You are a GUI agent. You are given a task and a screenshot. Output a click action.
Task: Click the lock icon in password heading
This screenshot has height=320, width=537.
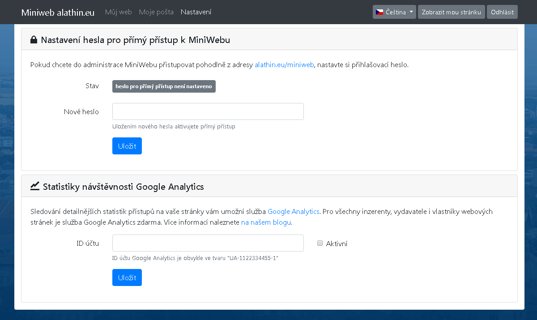point(34,40)
